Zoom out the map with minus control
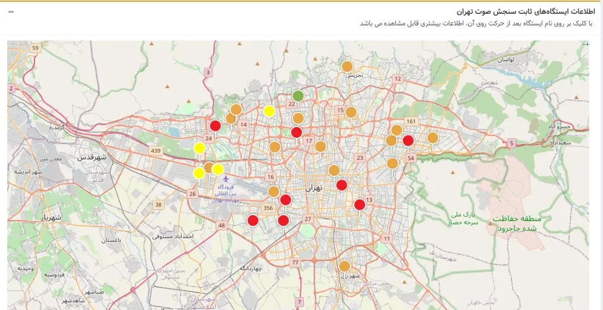This screenshot has width=603, height=310. coord(584,45)
